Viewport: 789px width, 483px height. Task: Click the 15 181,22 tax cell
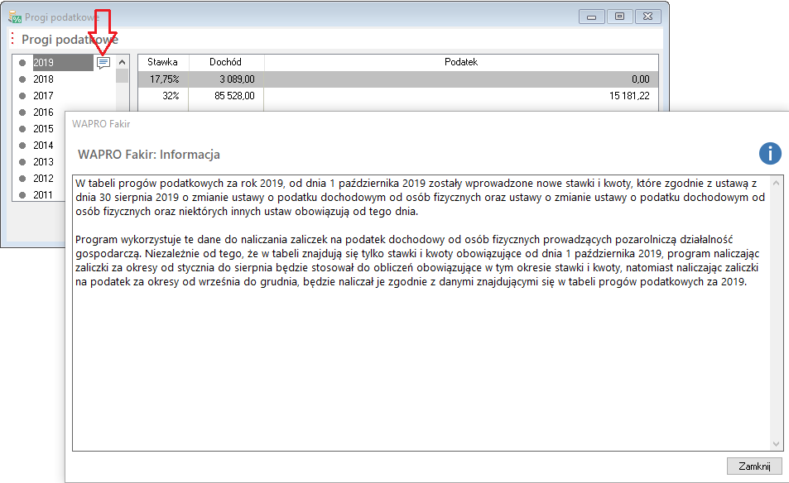point(461,95)
